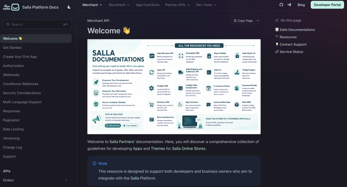Viewport: 347px width, 187px height.
Task: Open the GitHub icon link
Action: click(281, 5)
